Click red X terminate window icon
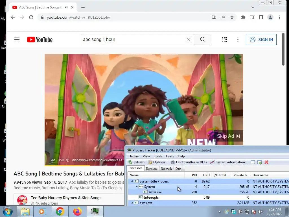 (266, 162)
